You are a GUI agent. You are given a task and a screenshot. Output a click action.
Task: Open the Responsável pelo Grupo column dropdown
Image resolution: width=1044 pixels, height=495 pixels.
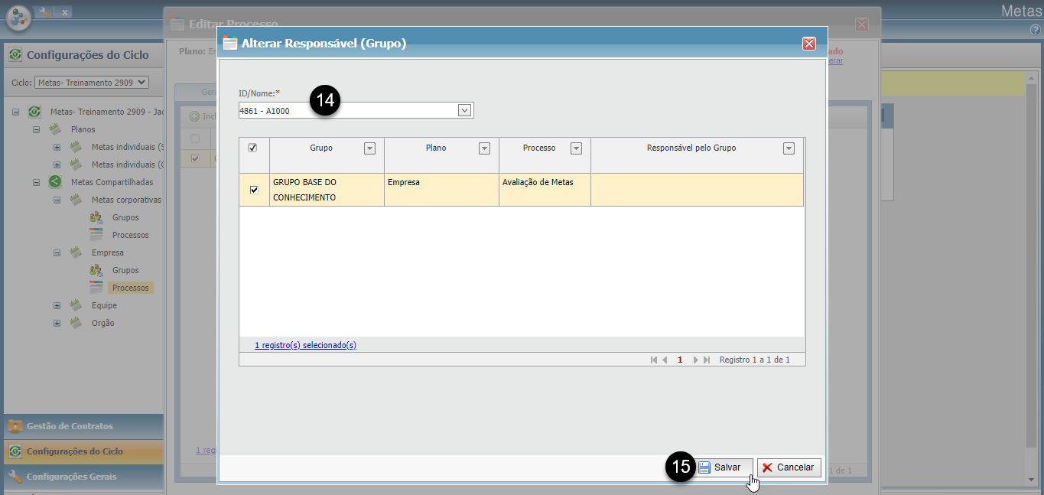click(x=789, y=148)
